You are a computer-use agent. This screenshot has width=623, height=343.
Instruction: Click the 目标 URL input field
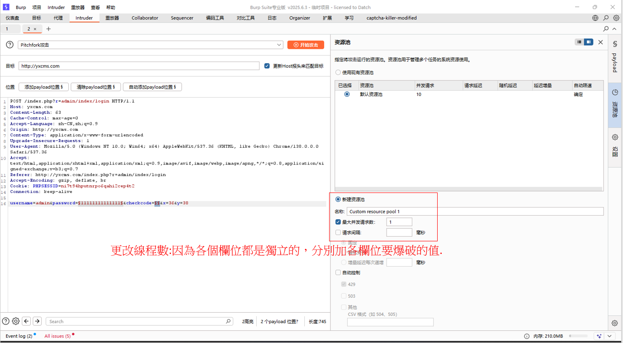139,66
